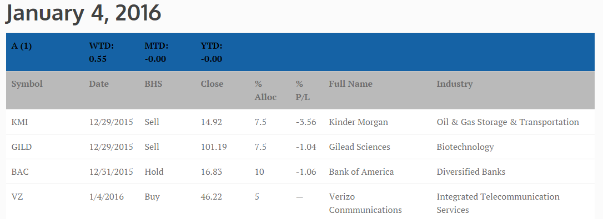Click the KMI symbol cell
The width and height of the screenshot is (603, 219).
click(x=19, y=122)
